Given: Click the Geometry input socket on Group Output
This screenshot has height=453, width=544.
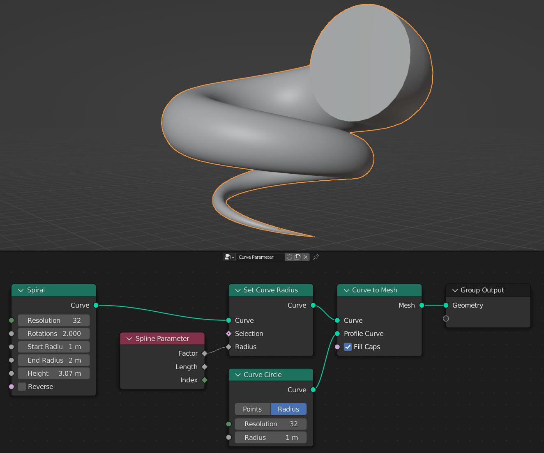Looking at the screenshot, I should pos(445,305).
